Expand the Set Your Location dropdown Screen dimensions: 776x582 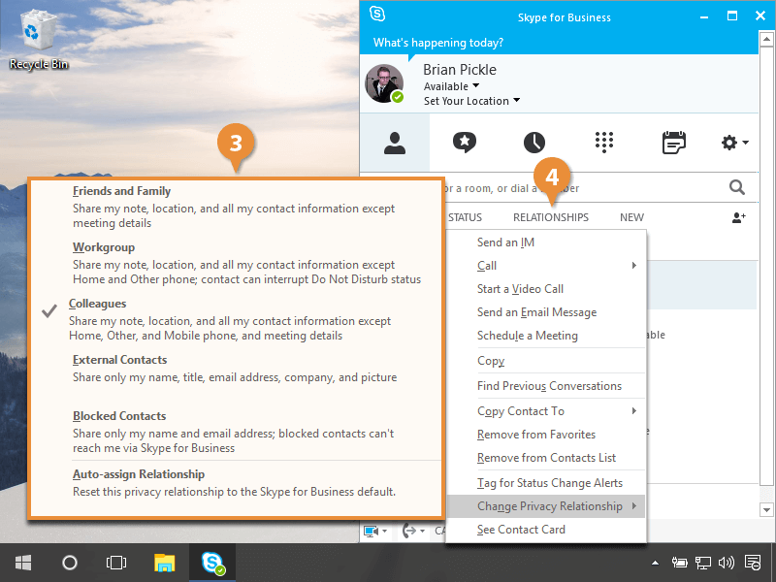click(x=471, y=101)
